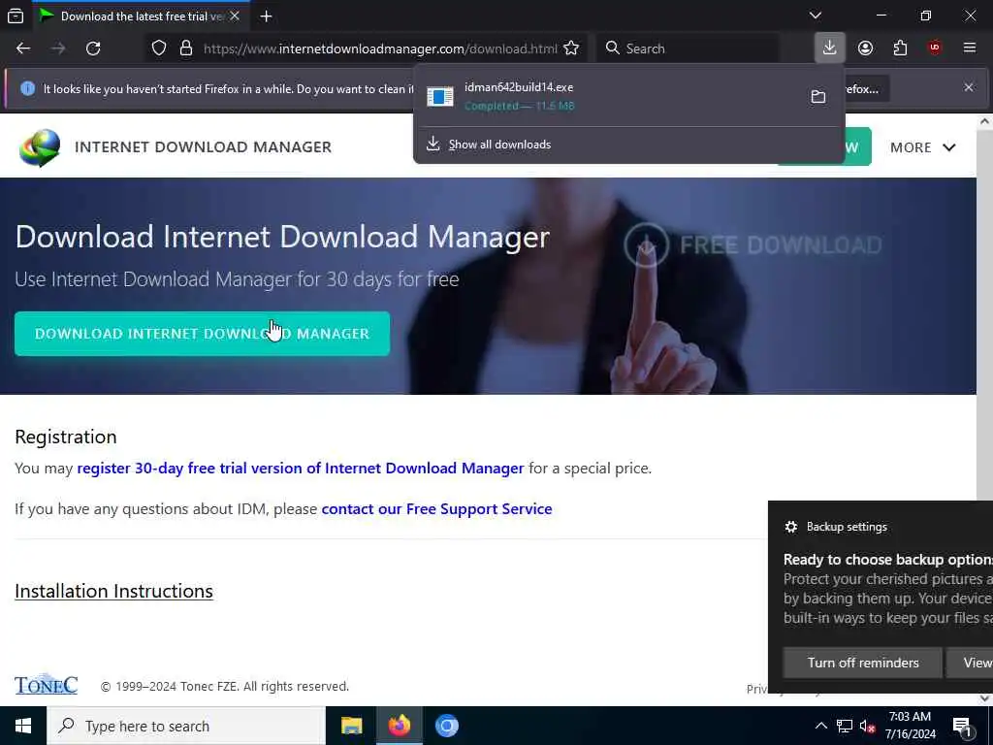993x745 pixels.
Task: Click the muted volume tray icon
Action: (867, 726)
